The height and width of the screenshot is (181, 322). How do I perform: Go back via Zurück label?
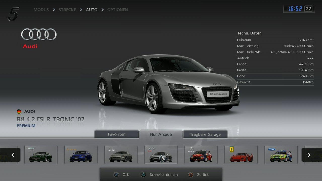[x=203, y=174]
